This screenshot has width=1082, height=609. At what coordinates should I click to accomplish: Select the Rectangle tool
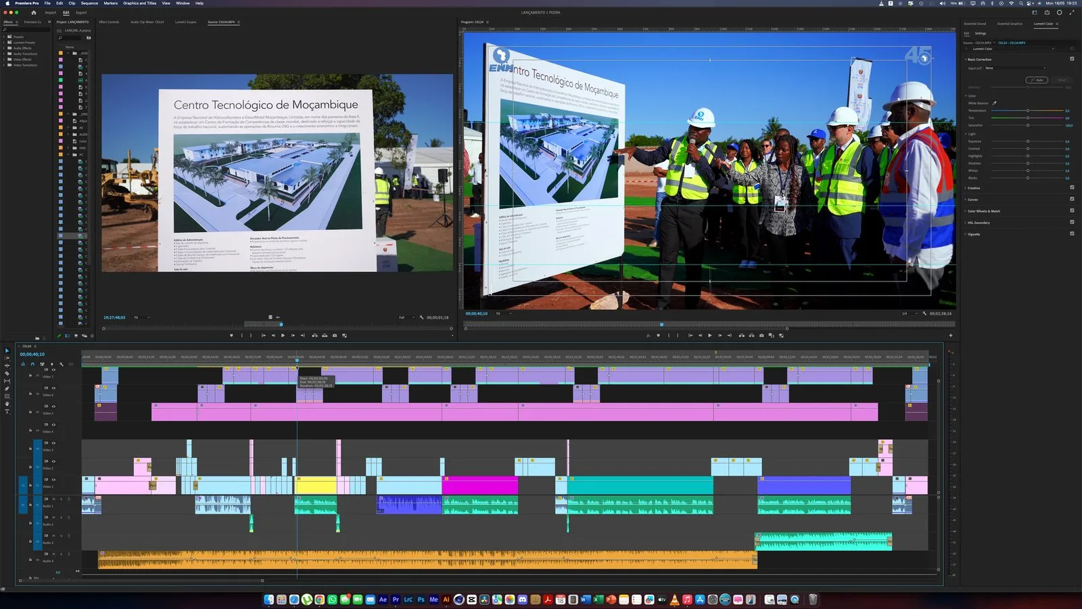pos(7,396)
